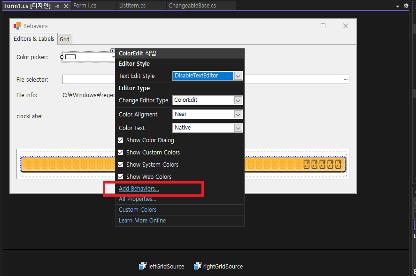
Task: Select the clockLabel control
Action: click(x=30, y=116)
